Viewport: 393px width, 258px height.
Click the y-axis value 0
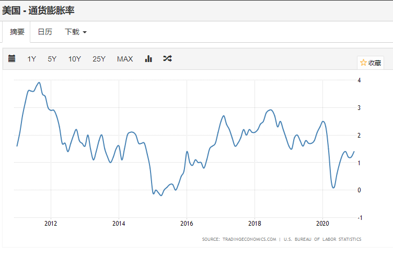[x=359, y=190]
